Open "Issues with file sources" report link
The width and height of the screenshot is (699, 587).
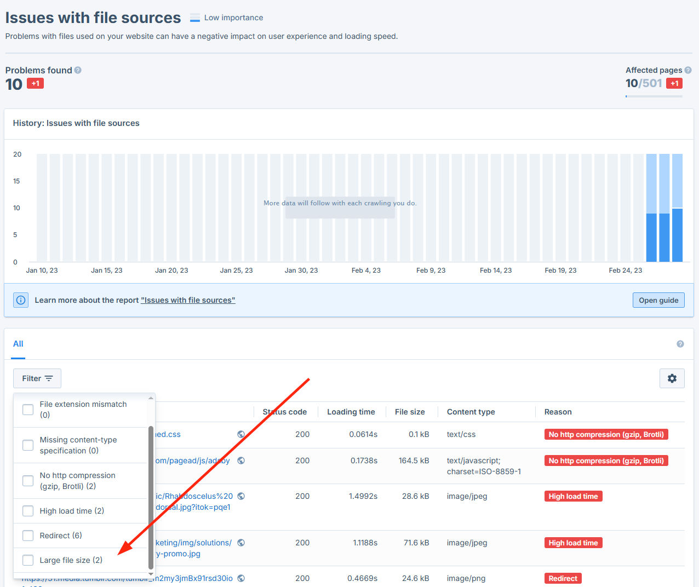pyautogui.click(x=188, y=300)
